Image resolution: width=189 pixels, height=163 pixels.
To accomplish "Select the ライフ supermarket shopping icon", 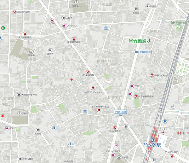I will [52, 21].
